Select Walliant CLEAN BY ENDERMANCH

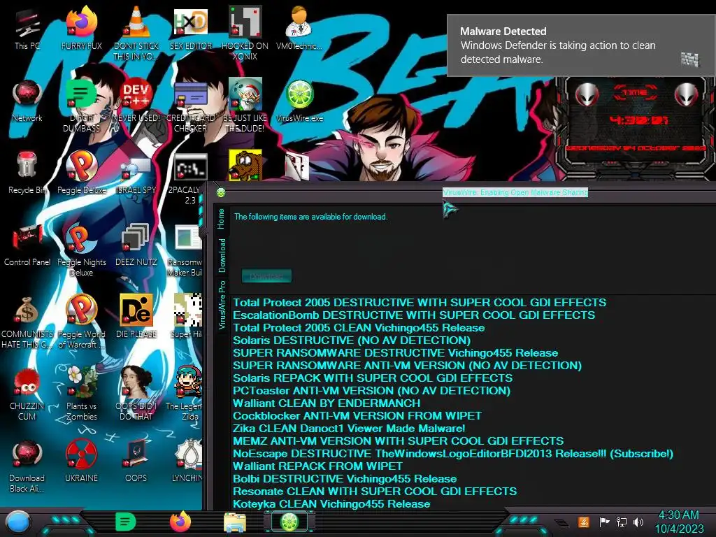pos(327,403)
